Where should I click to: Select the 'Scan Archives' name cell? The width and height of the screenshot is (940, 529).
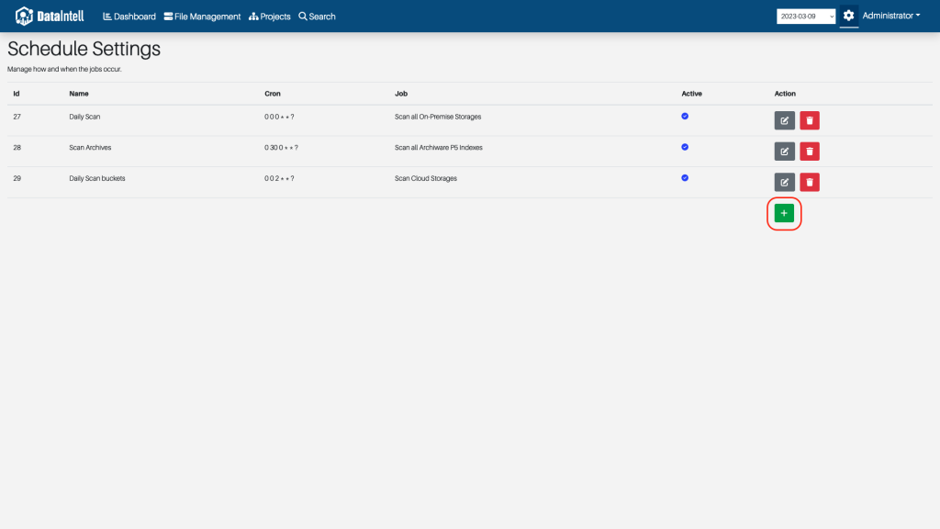[x=90, y=148]
